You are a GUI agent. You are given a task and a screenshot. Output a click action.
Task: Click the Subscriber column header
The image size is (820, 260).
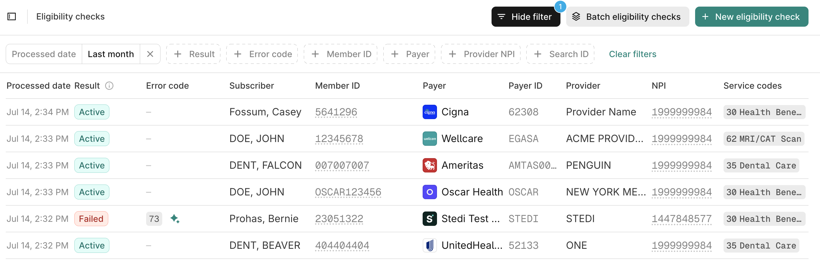tap(252, 86)
